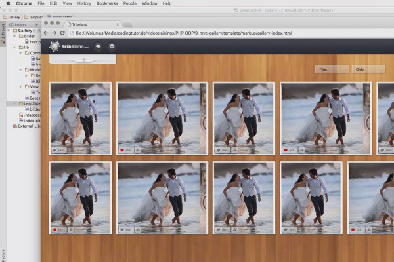Image resolution: width=394 pixels, height=262 pixels.
Task: Click the upload plus circle icon
Action: click(112, 46)
